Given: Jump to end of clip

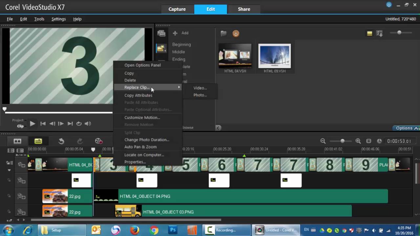Looking at the screenshot, I should 70,124.
